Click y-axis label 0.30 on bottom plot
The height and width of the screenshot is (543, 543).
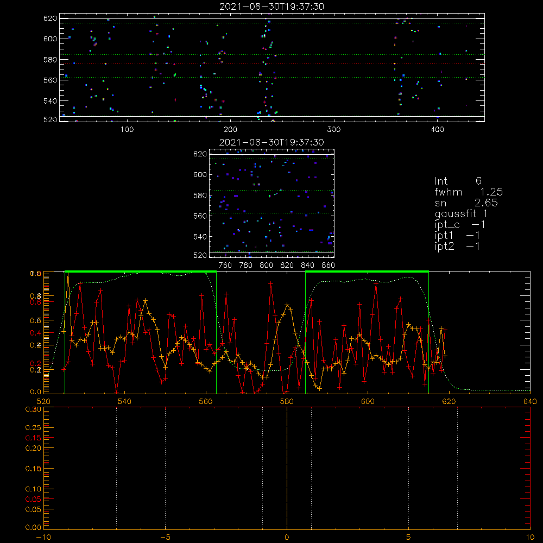[33, 409]
